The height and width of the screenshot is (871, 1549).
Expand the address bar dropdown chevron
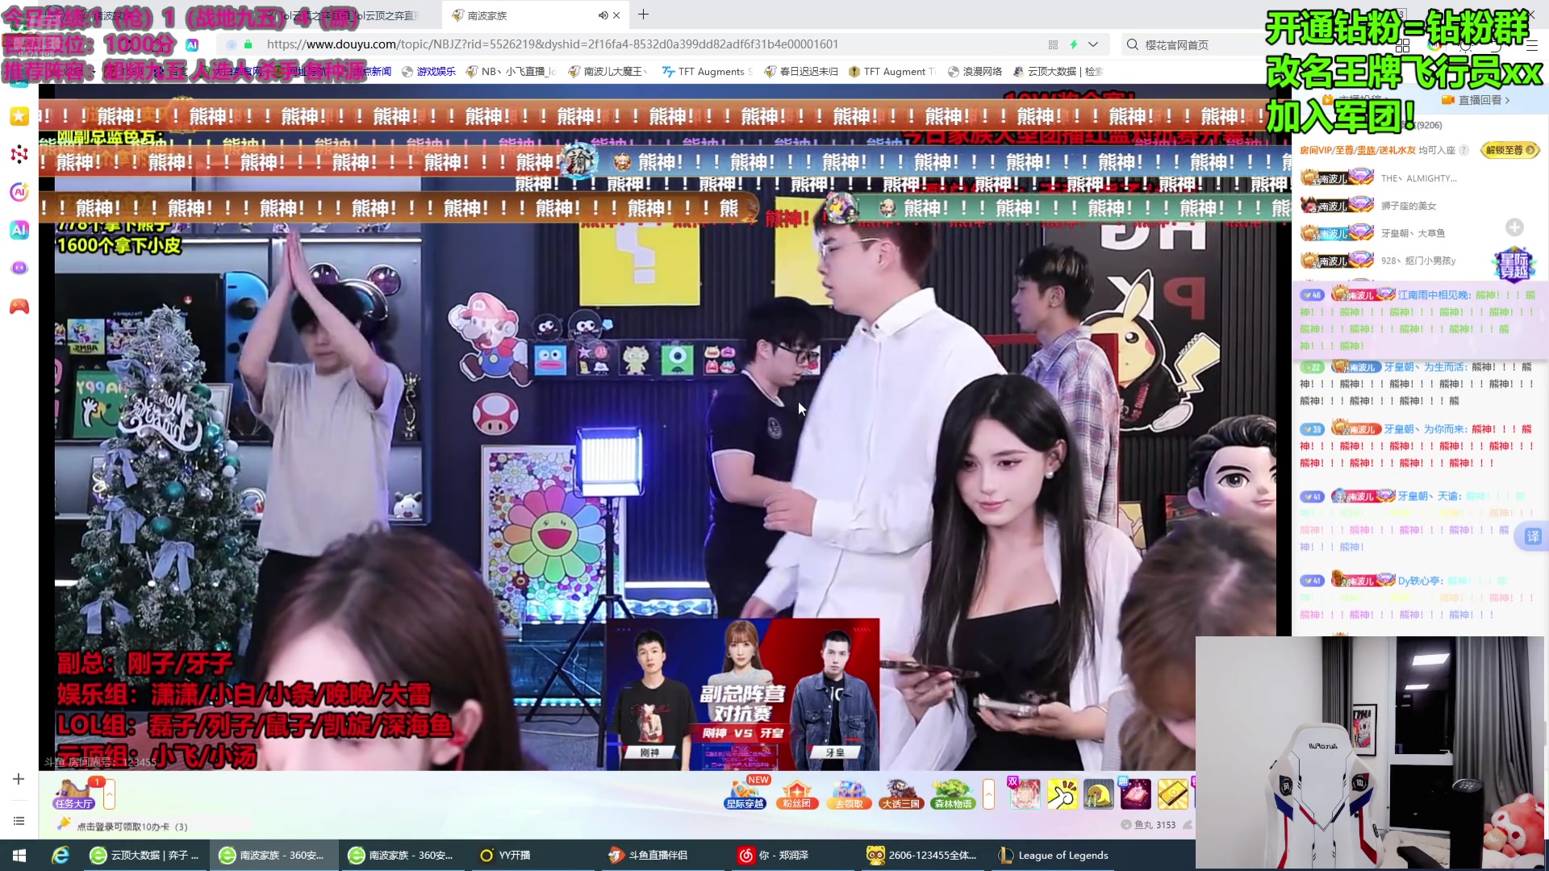(x=1093, y=44)
